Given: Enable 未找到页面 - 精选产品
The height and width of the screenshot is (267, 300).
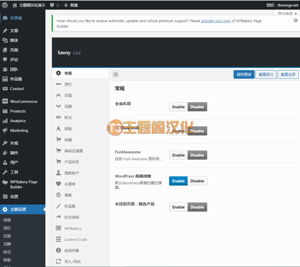Looking at the screenshot, I should pos(178,207).
